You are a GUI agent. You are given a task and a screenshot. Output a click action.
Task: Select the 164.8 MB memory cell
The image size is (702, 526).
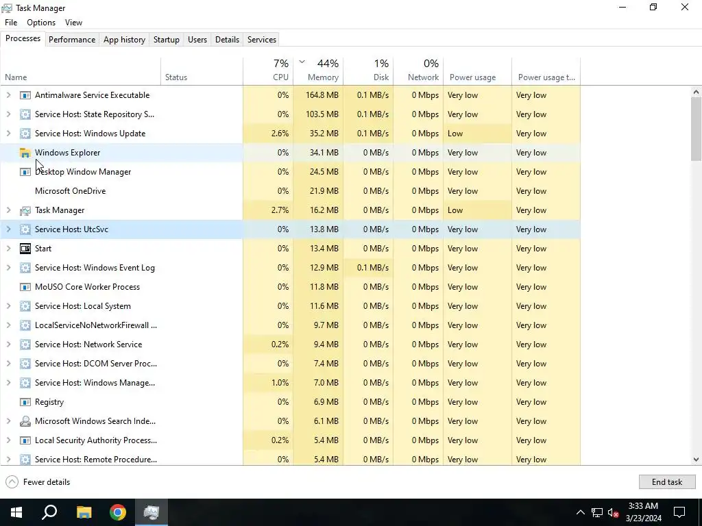tap(318, 95)
